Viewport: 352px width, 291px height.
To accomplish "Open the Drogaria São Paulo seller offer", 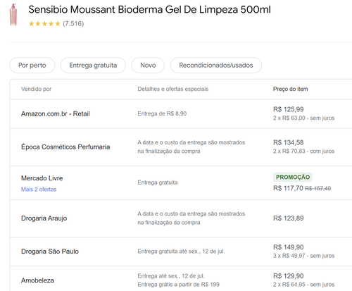I will (50, 252).
